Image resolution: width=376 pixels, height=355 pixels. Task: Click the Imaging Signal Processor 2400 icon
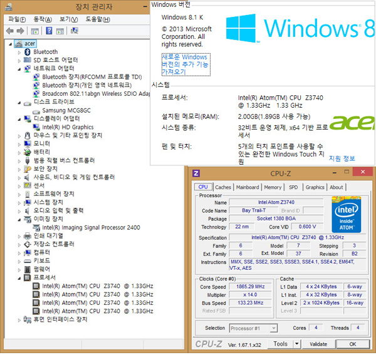click(36, 227)
